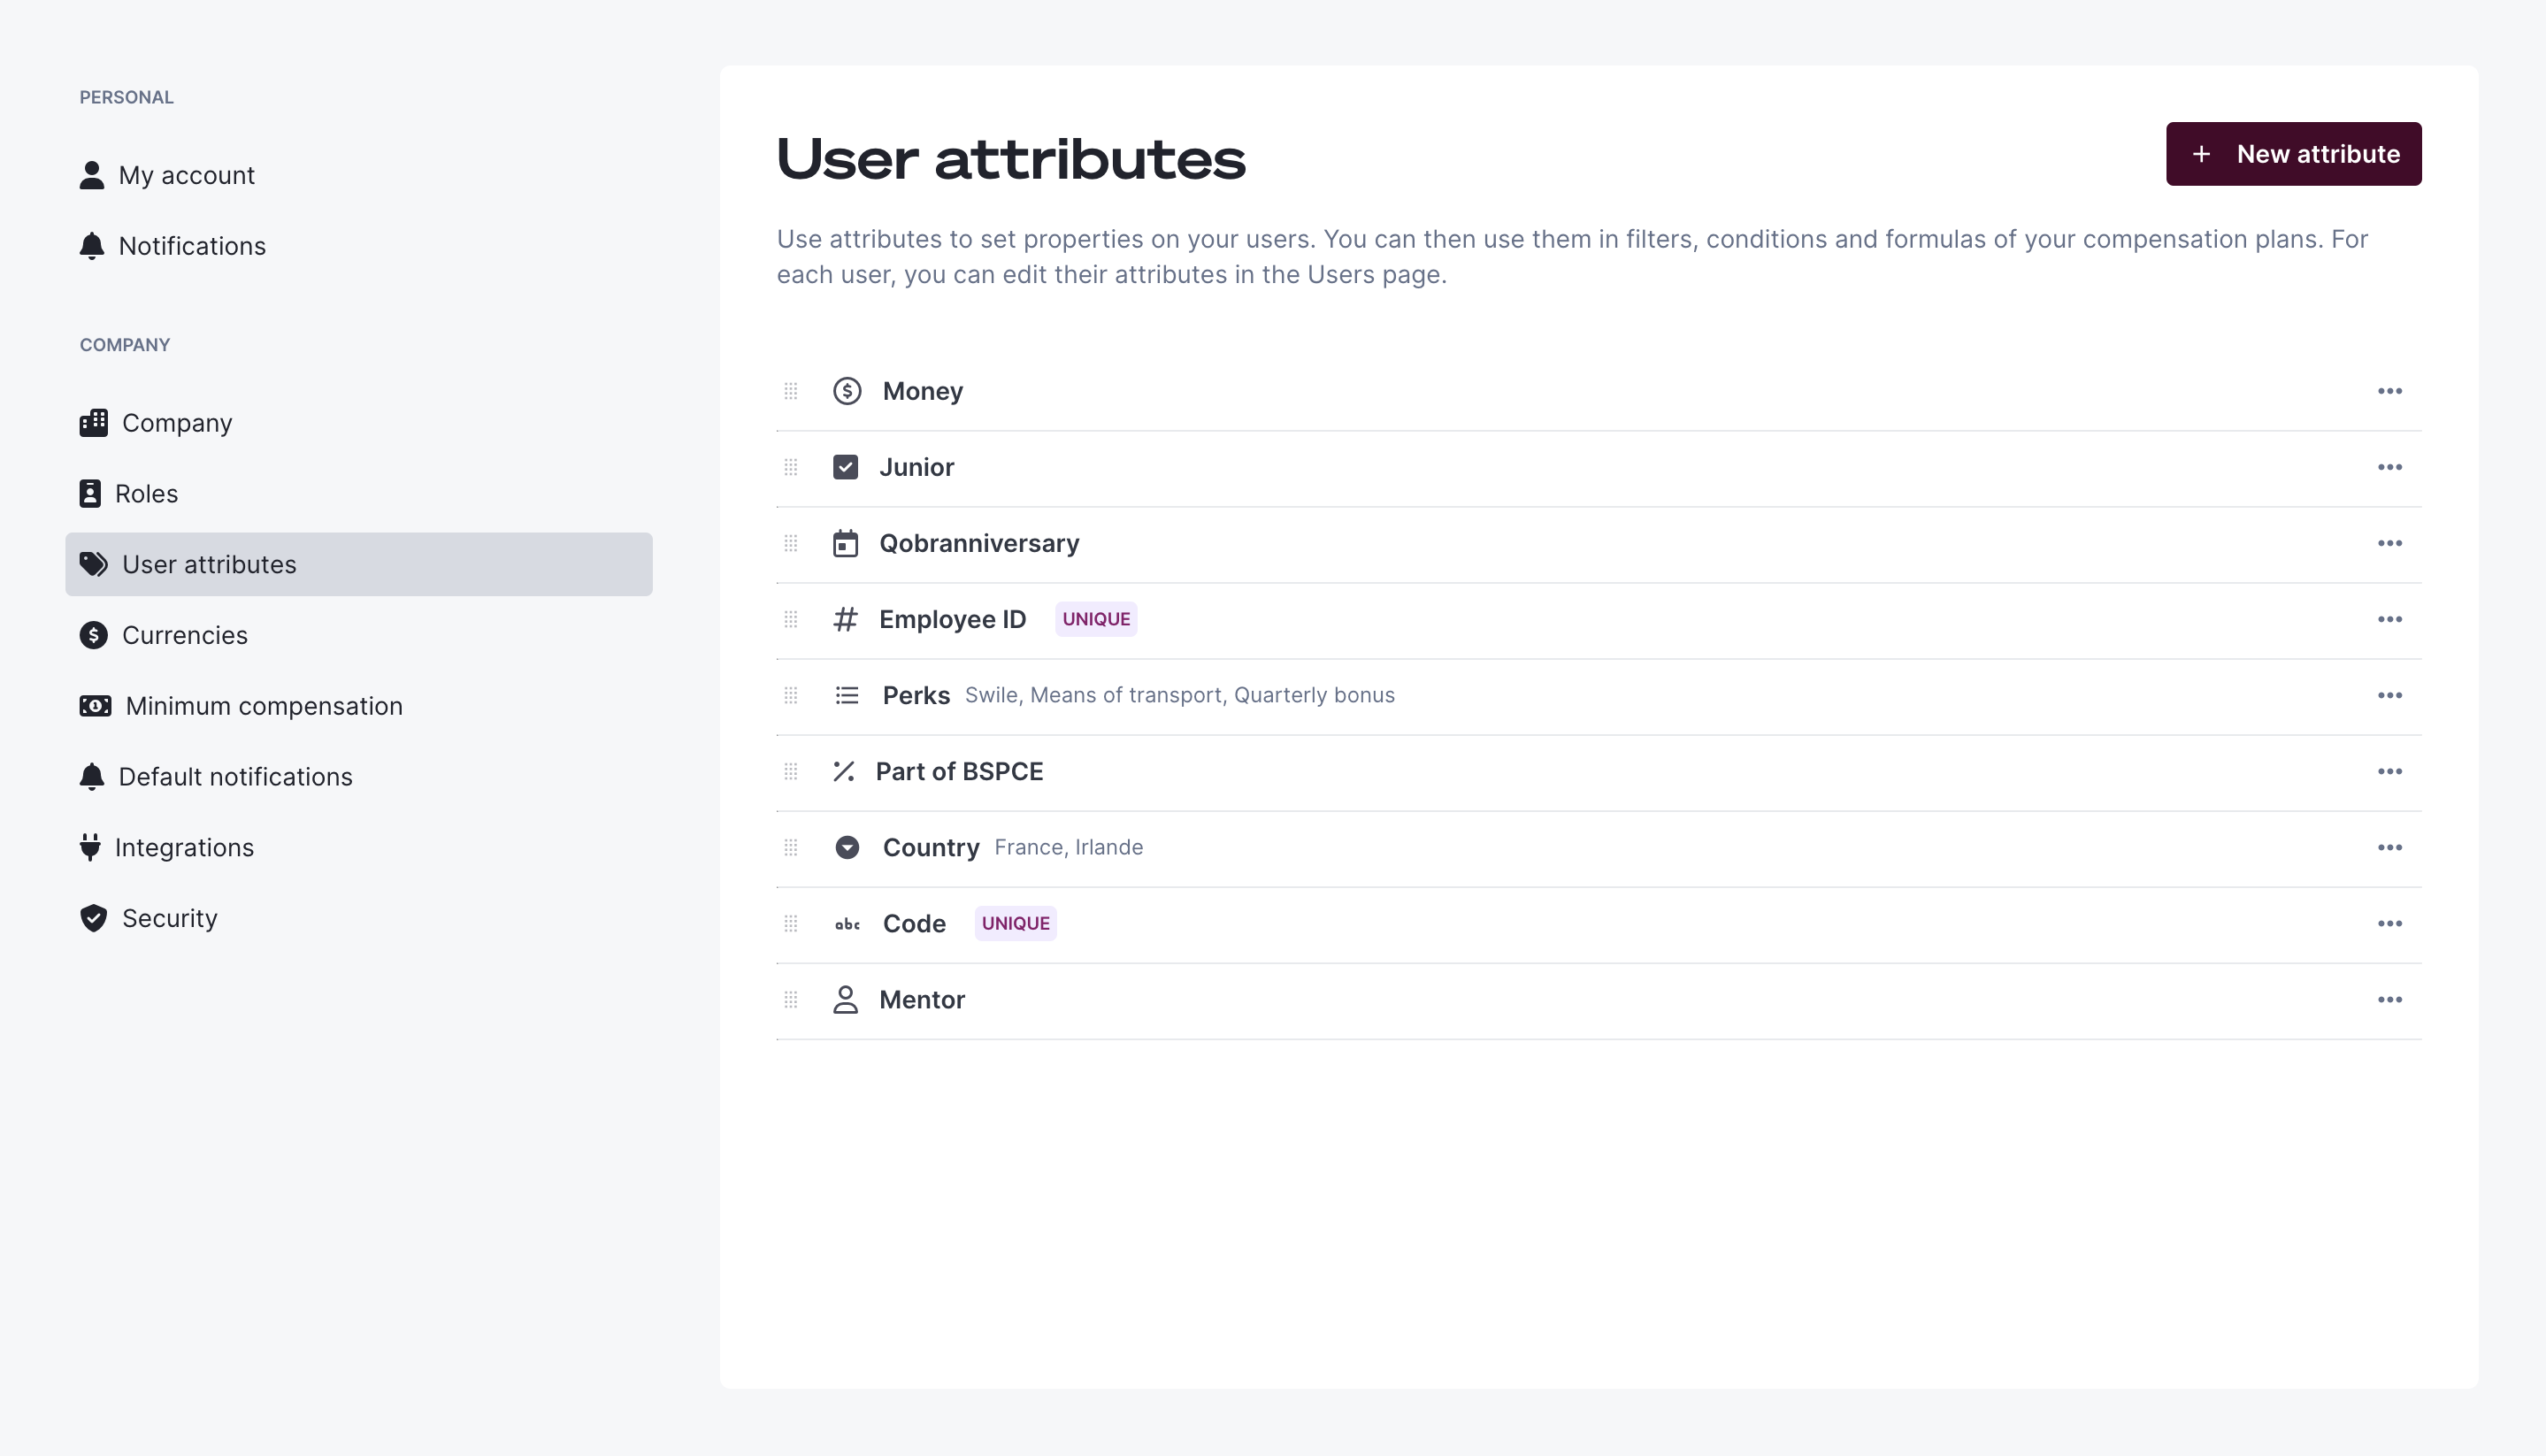Viewport: 2546px width, 1456px height.
Task: Click the Qobranniversary attribute name
Action: tap(979, 543)
